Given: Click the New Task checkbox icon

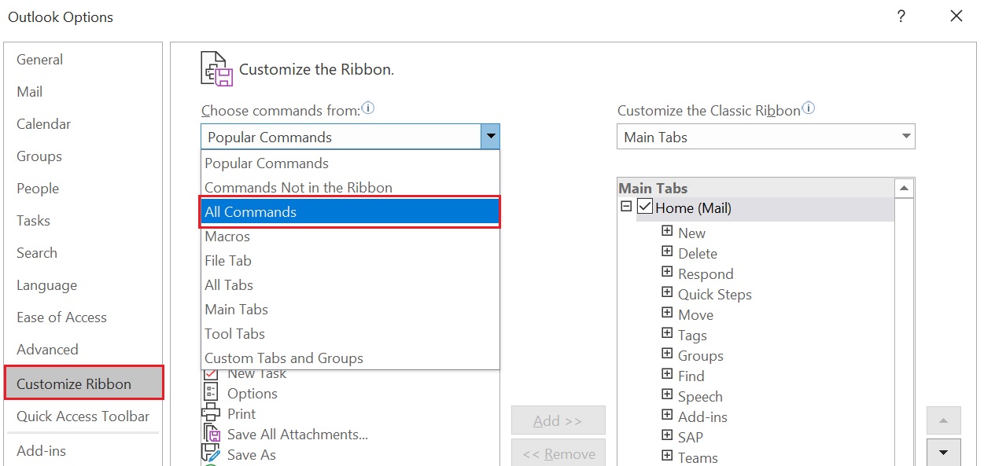Looking at the screenshot, I should pos(211,374).
